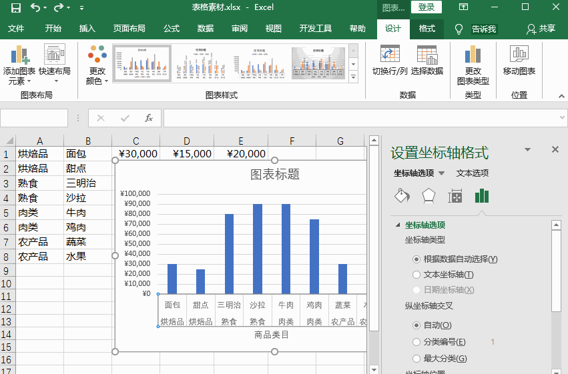Click the Move Chart (移动图表) icon

coord(519,55)
